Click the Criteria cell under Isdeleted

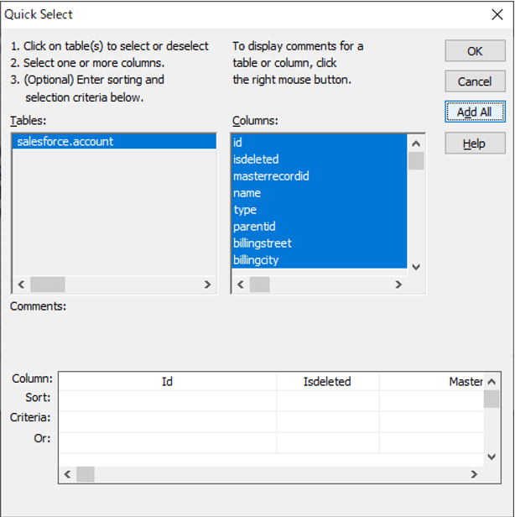[327, 420]
